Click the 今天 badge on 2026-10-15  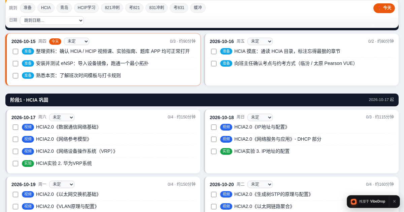coord(55,41)
